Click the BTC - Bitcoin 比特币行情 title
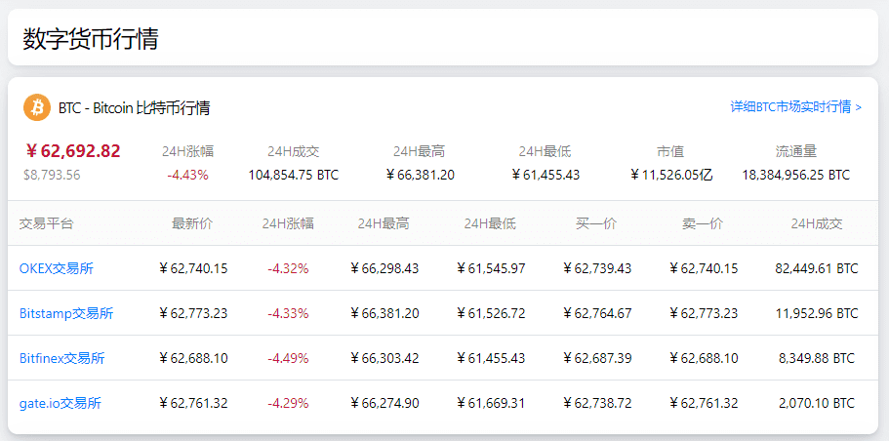889x441 pixels. (x=135, y=107)
